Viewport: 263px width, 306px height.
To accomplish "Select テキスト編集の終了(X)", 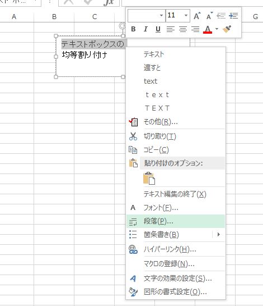I will [176, 194].
